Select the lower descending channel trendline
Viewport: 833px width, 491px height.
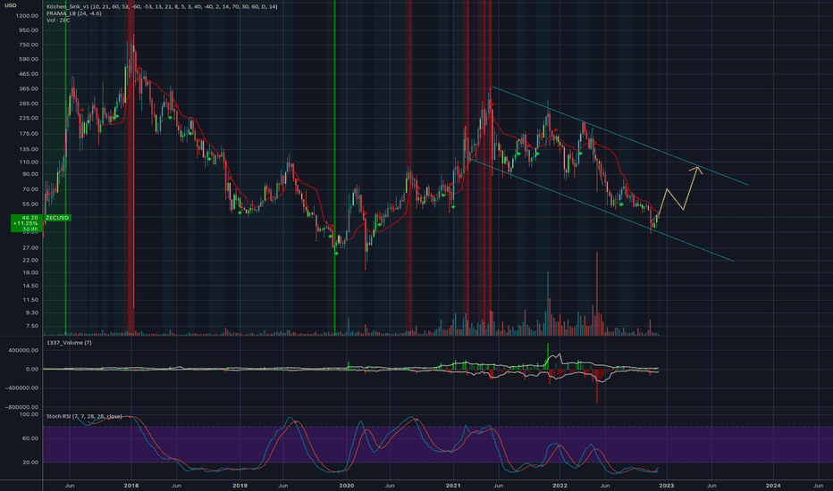coord(601,210)
